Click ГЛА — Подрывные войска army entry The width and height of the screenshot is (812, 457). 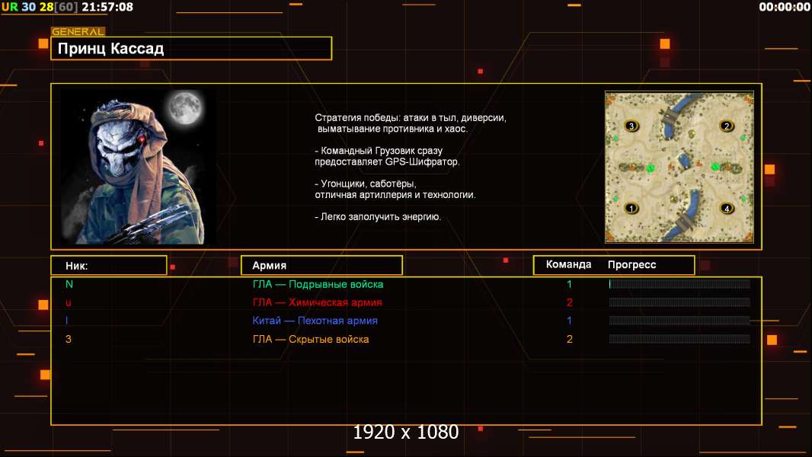(x=318, y=284)
